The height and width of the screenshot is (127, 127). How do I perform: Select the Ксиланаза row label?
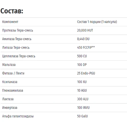click(x=10, y=82)
